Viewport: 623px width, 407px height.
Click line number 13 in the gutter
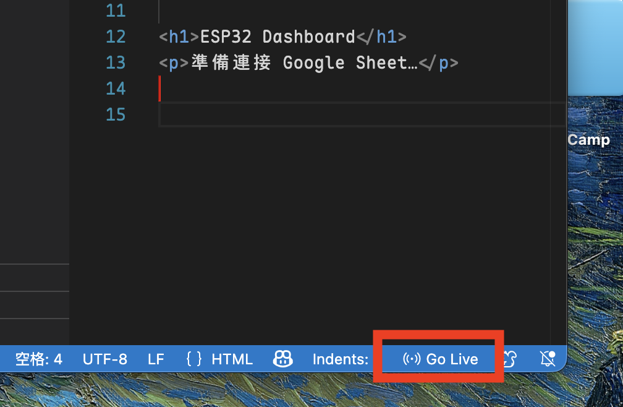pos(116,62)
